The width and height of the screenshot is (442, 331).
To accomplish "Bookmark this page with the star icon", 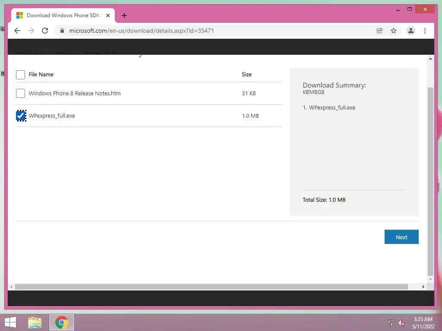I will coord(394,31).
